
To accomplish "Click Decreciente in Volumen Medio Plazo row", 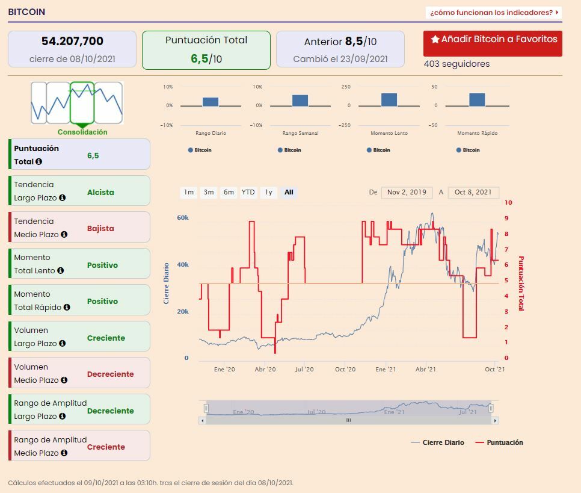I will click(x=111, y=374).
